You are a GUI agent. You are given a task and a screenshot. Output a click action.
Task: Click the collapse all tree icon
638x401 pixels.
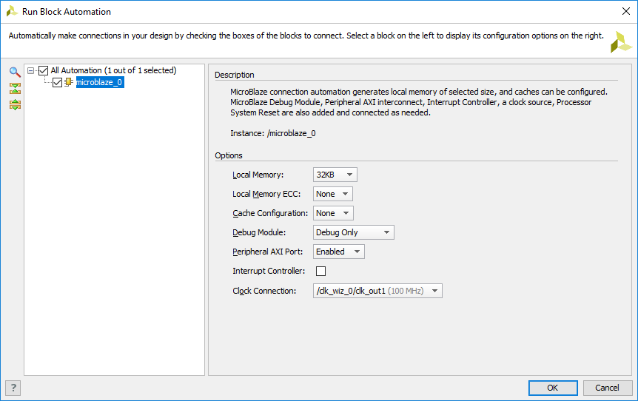click(15, 88)
